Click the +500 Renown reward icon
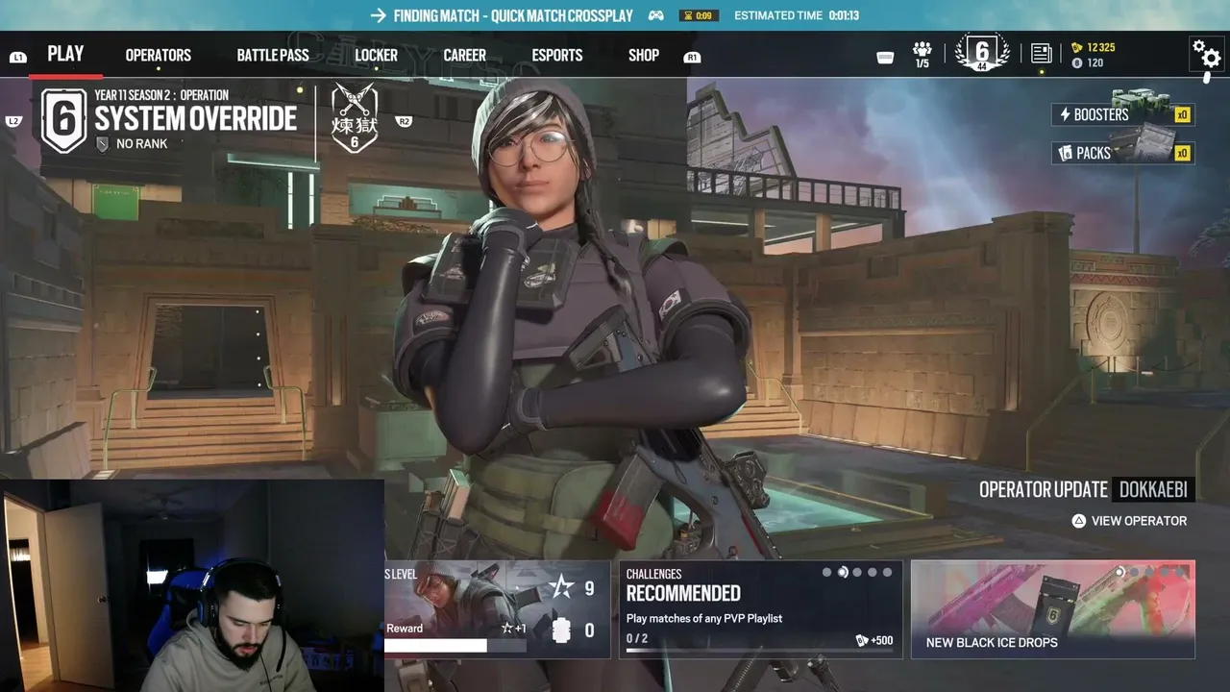 coord(862,641)
